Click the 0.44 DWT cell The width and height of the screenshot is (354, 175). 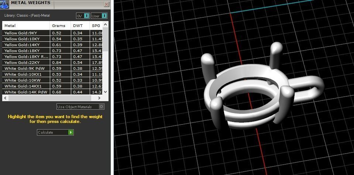[x=80, y=92]
